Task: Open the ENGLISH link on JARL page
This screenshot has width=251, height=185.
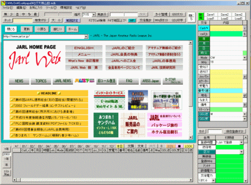Action: tap(84, 48)
